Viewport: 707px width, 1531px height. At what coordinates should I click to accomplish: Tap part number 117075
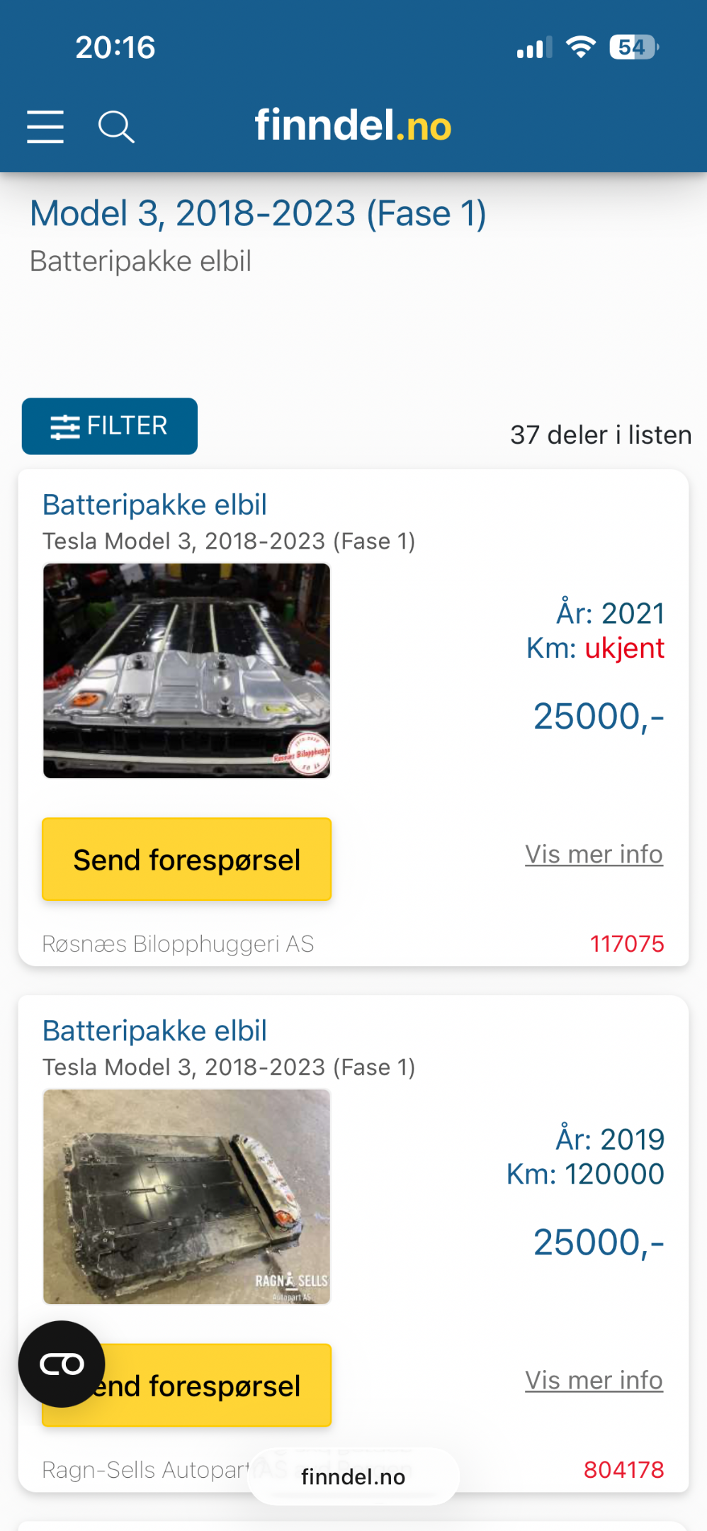click(627, 944)
